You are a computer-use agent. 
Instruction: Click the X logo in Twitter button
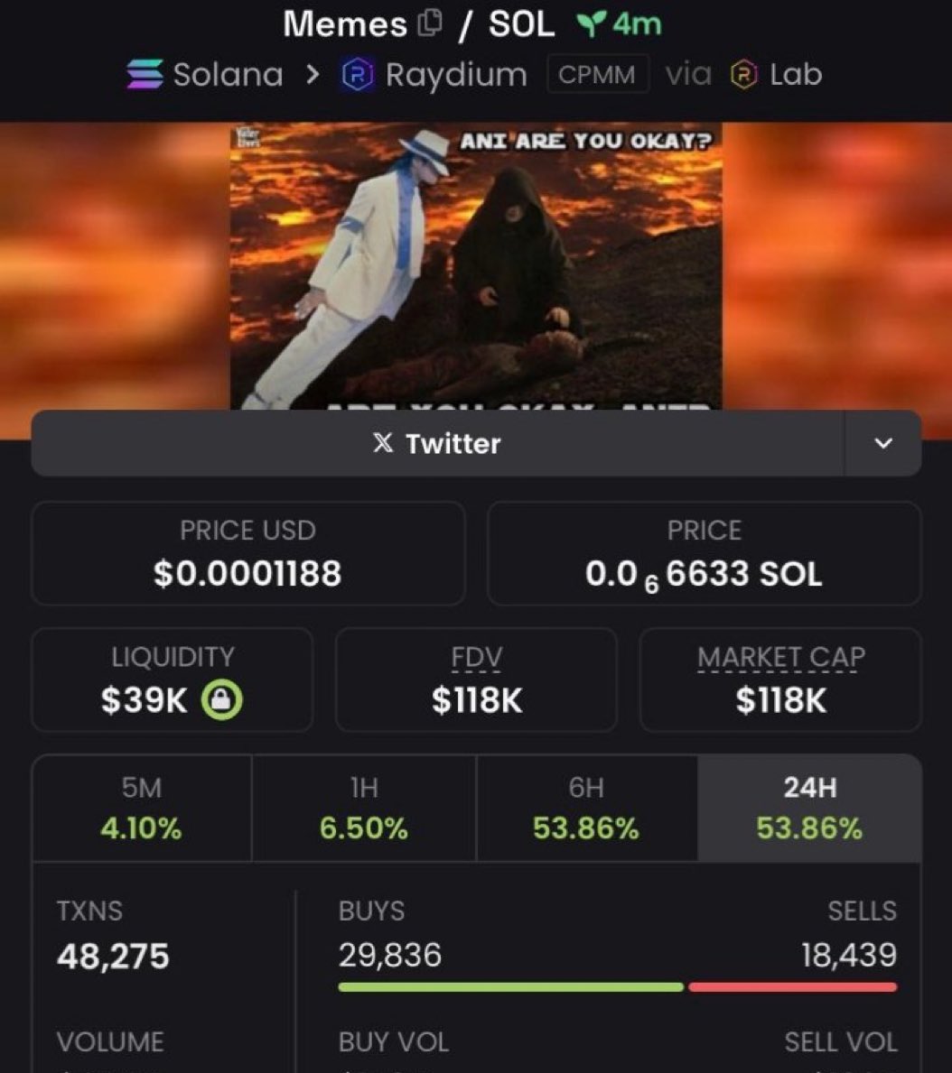[384, 443]
